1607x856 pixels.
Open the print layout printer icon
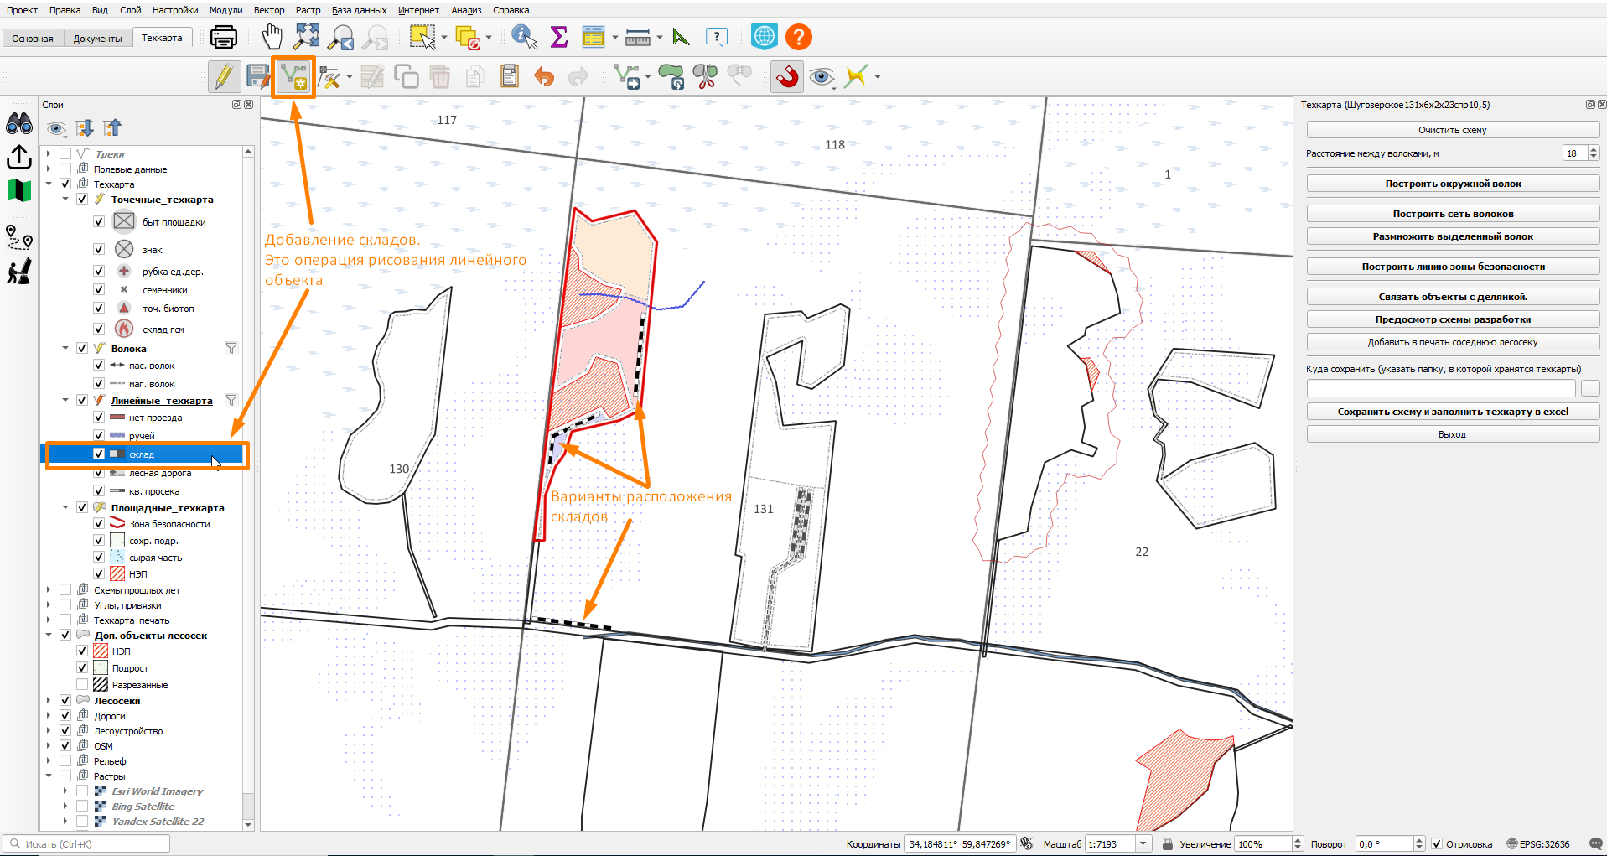224,37
